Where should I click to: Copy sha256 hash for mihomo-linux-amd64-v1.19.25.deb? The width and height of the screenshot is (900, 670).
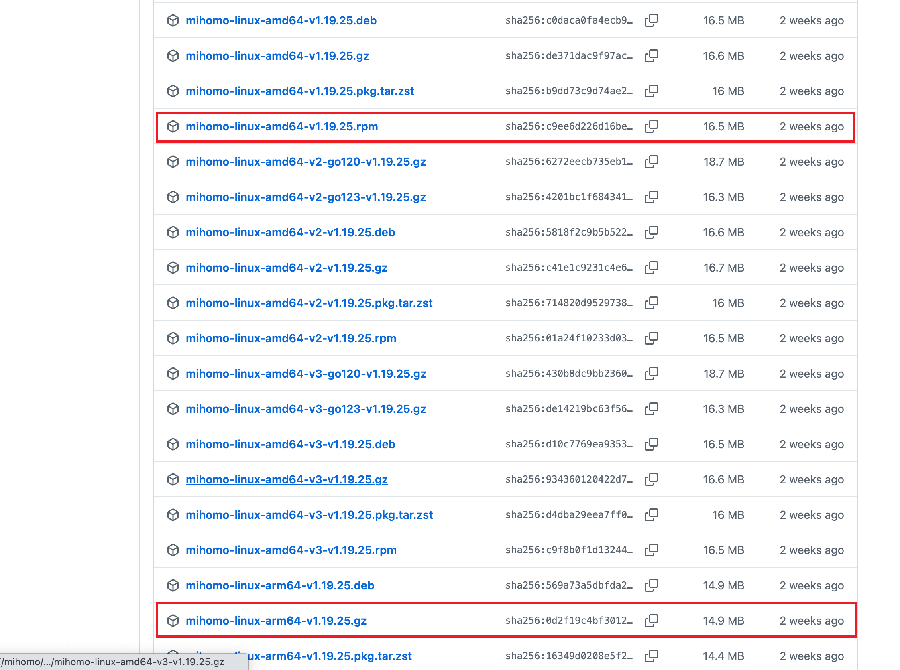point(651,20)
